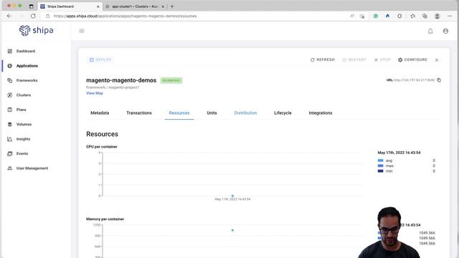Click the browser back arrow
This screenshot has width=459, height=258.
tap(9, 16)
